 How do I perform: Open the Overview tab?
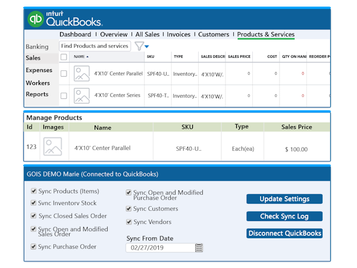(x=114, y=35)
